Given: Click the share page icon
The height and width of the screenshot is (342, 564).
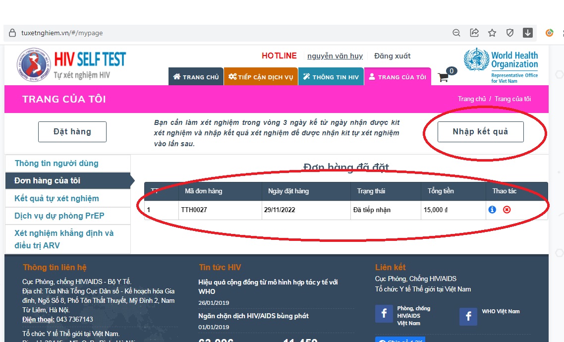Looking at the screenshot, I should click(x=474, y=33).
